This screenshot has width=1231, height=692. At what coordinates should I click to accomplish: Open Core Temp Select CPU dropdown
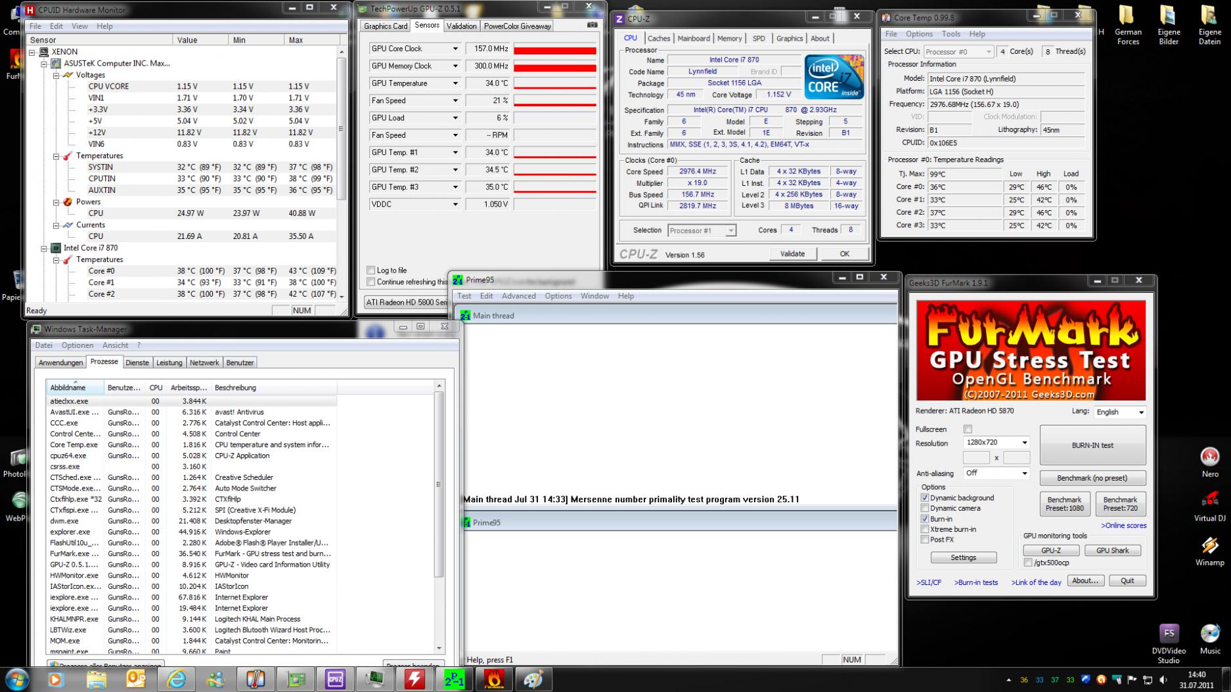tap(958, 52)
